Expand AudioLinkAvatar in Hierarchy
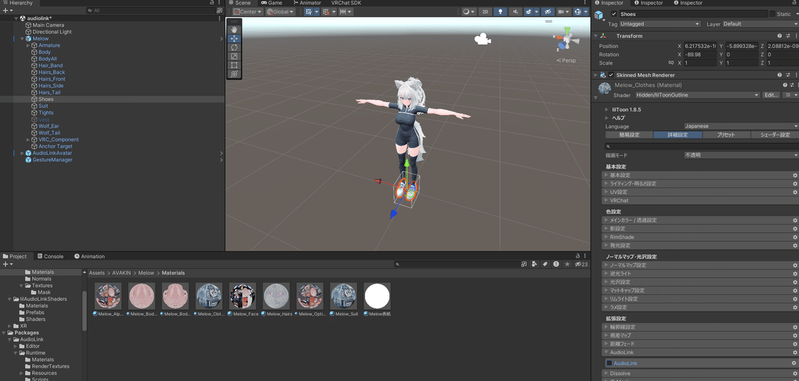The image size is (799, 381). tap(22, 153)
